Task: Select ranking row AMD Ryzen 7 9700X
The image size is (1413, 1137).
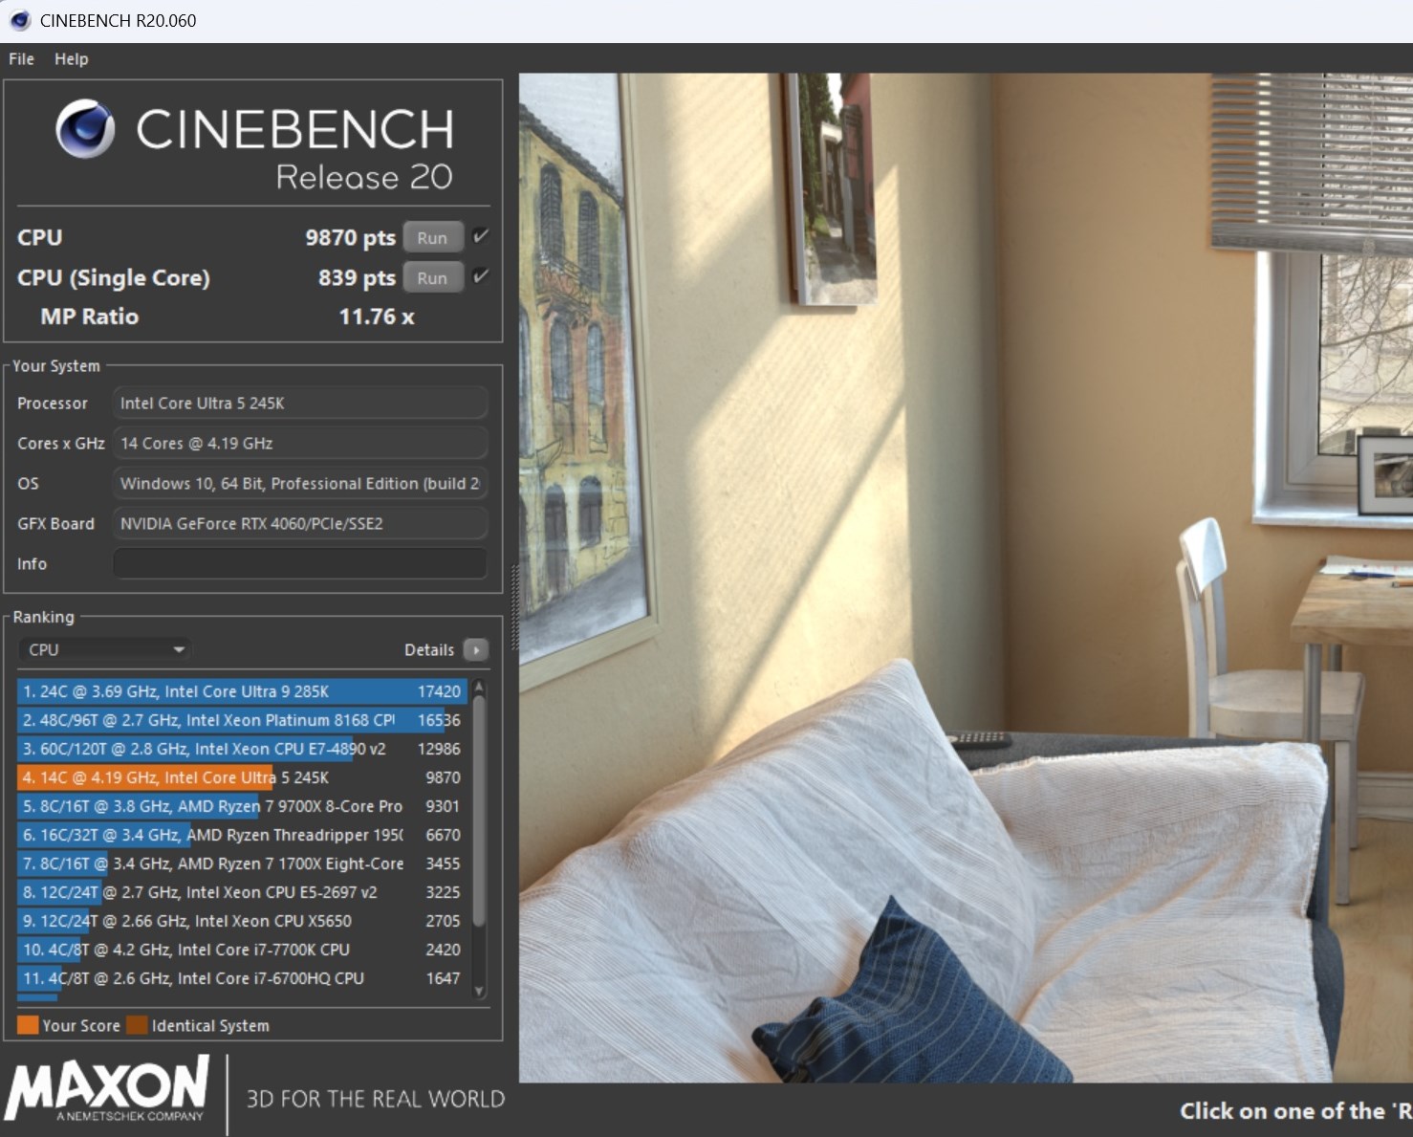Action: click(242, 806)
